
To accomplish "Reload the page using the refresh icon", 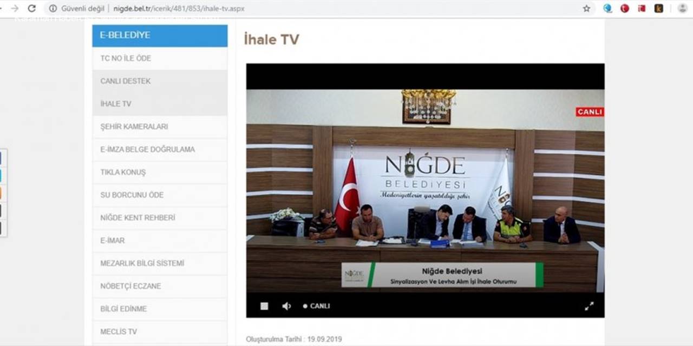I will (32, 9).
